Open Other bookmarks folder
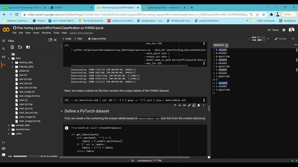Screen dimensions: 298x167 click(x=264, y=20)
